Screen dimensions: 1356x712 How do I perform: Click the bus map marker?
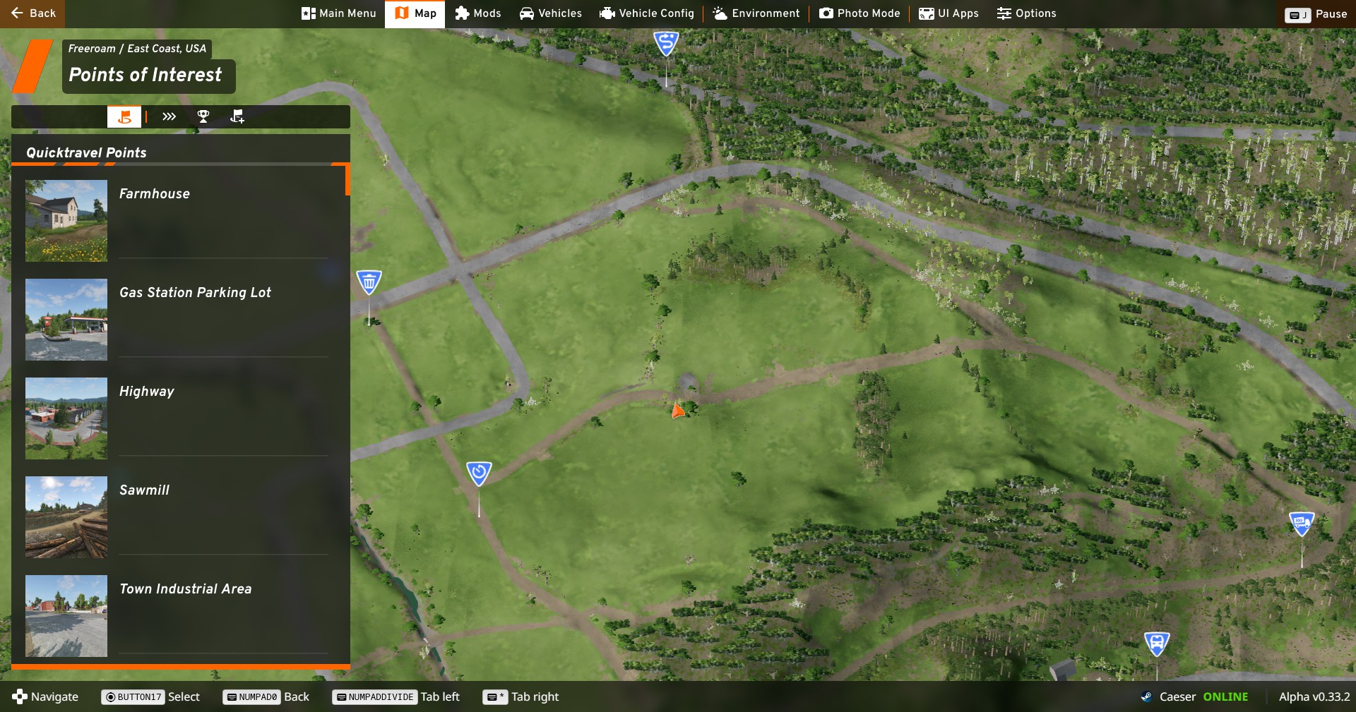[1157, 644]
